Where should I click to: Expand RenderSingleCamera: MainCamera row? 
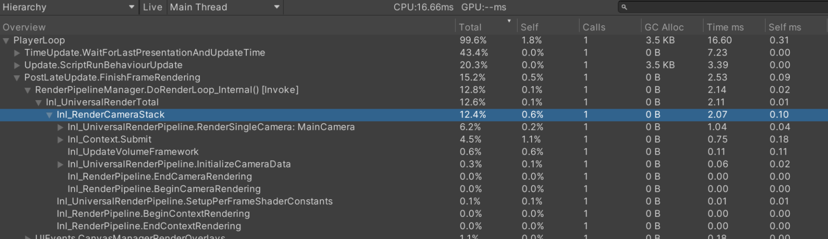point(60,127)
